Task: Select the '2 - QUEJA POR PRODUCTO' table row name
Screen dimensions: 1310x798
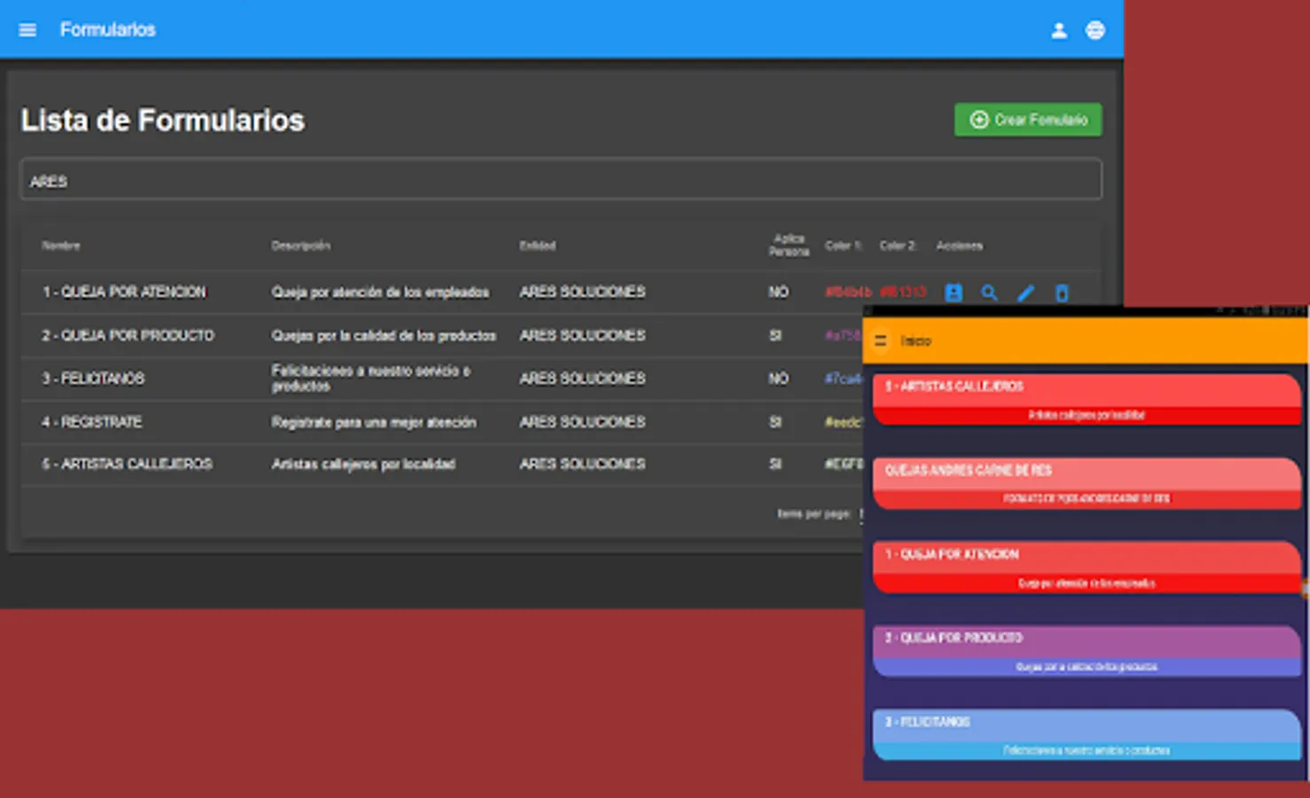Action: point(128,335)
